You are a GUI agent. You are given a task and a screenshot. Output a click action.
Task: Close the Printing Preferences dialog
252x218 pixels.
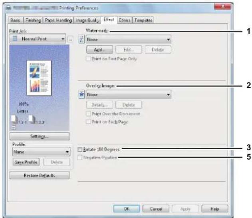tap(222, 6)
